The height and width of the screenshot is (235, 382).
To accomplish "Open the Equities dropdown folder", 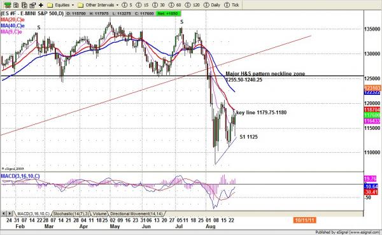I will (61, 5).
